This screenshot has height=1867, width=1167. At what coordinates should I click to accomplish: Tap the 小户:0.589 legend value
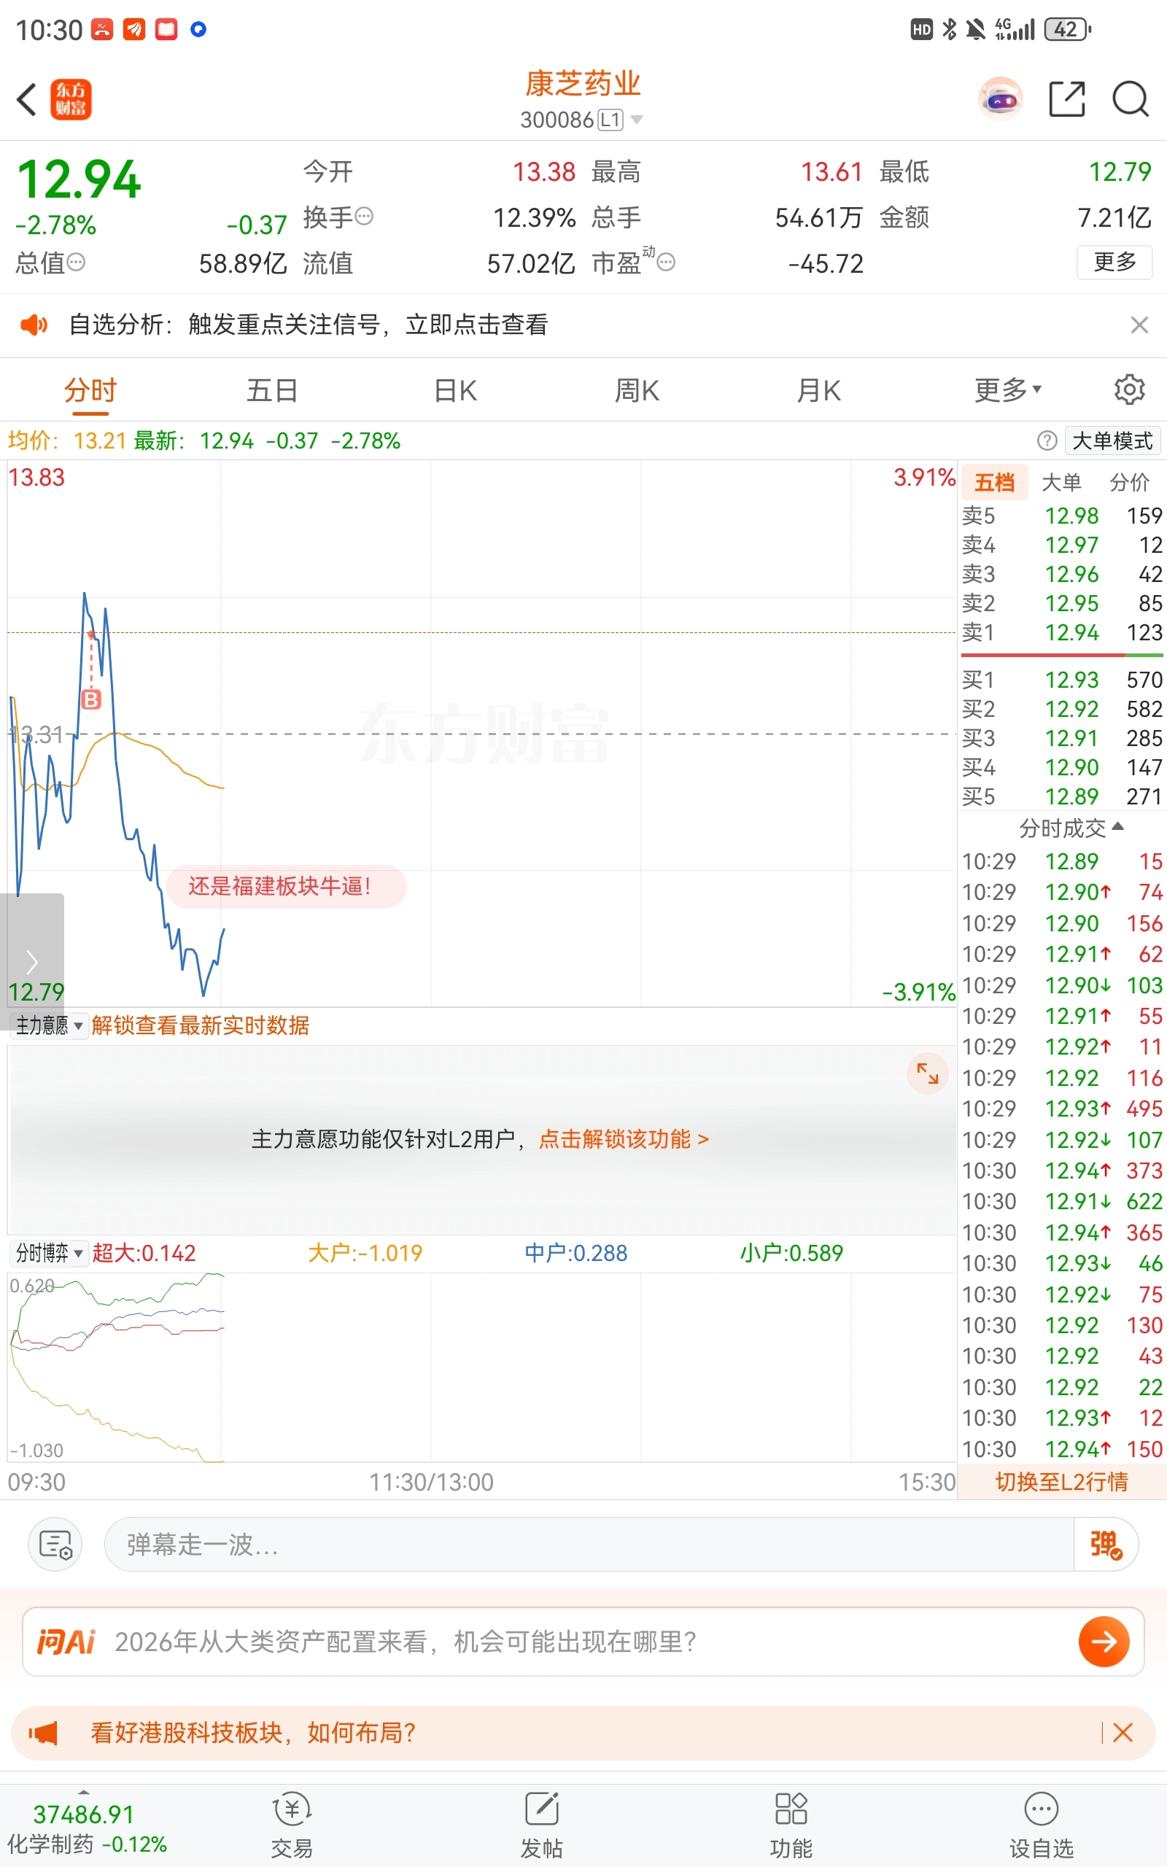click(x=791, y=1253)
